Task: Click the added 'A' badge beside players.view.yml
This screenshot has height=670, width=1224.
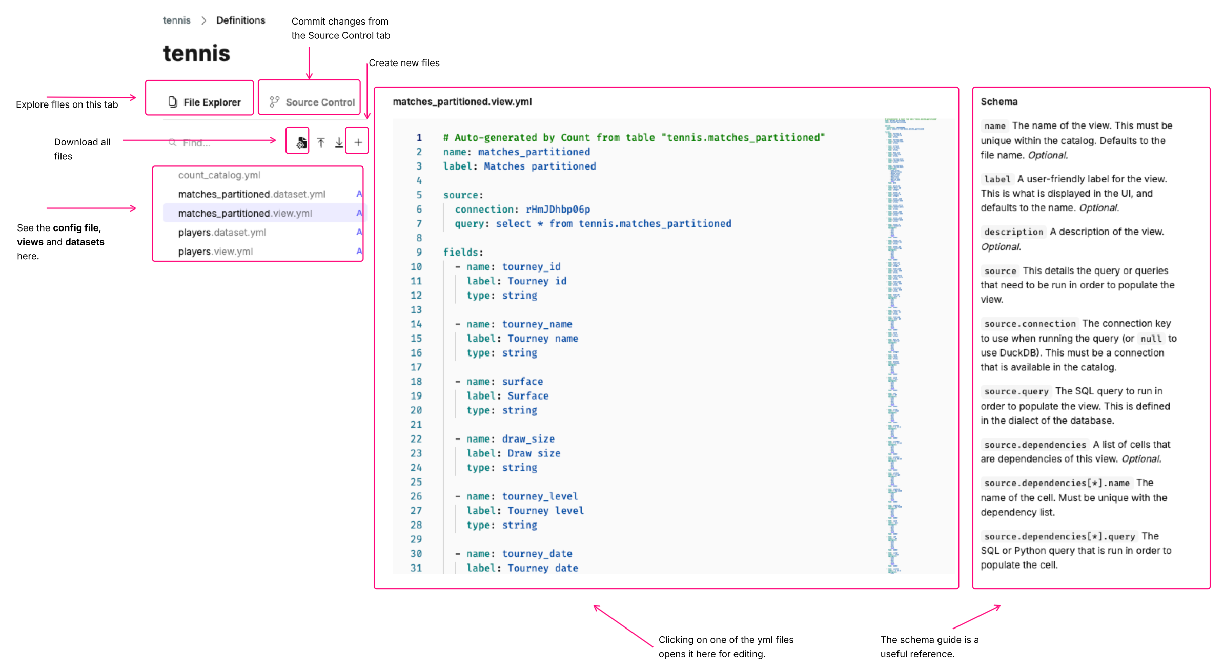Action: click(359, 251)
